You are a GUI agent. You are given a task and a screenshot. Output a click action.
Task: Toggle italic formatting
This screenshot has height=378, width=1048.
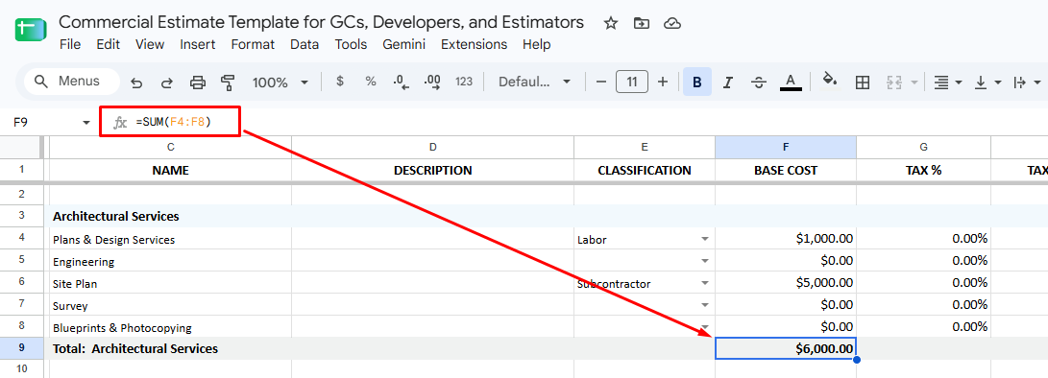tap(728, 83)
